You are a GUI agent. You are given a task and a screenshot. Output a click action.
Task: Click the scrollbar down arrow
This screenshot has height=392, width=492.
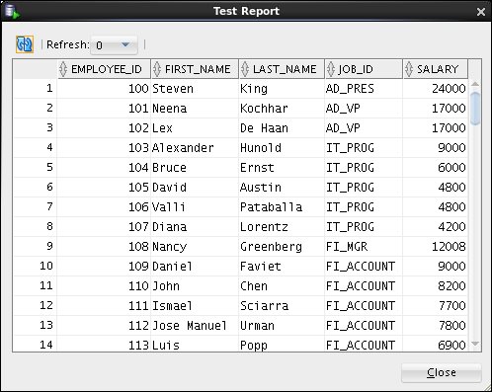pyautogui.click(x=475, y=344)
